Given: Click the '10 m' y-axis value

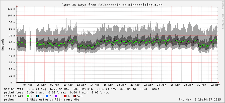Looking at the screenshot, I should pyautogui.click(x=12, y=76).
